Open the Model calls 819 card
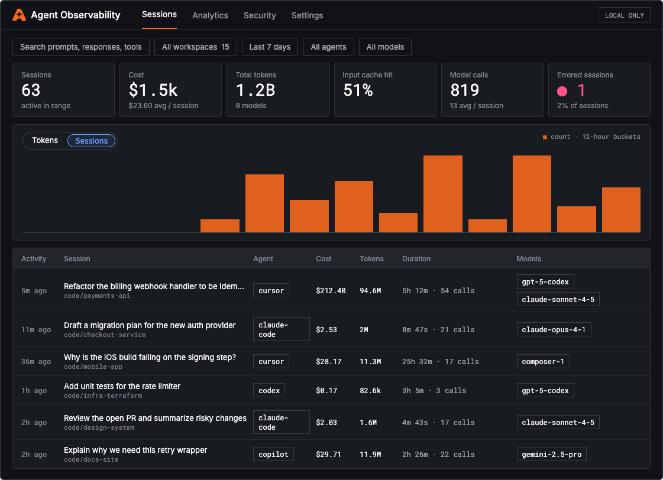The height and width of the screenshot is (480, 663). 492,90
